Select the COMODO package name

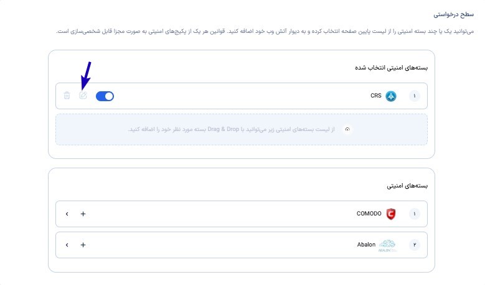click(x=369, y=214)
